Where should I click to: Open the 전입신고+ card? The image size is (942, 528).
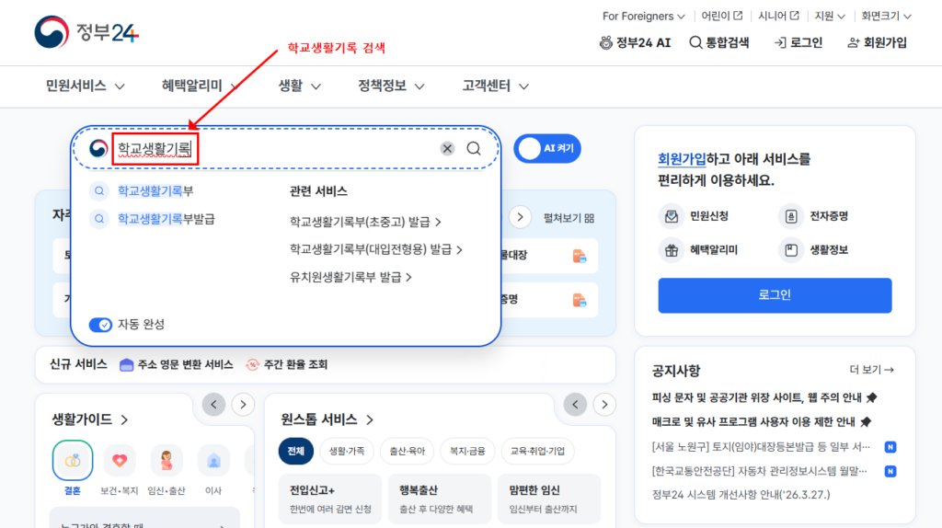[x=330, y=499]
